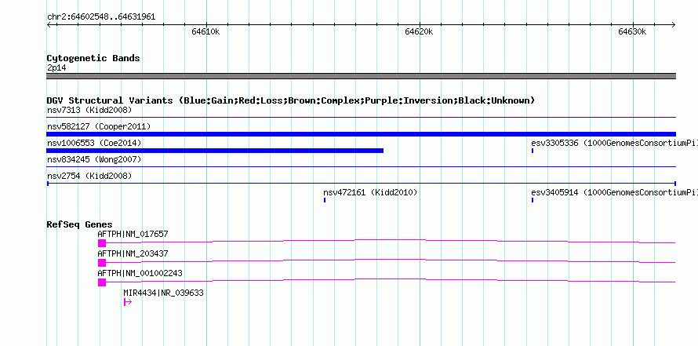
Task: Select the thick blue nsv582127 gain bar
Action: [x=361, y=134]
